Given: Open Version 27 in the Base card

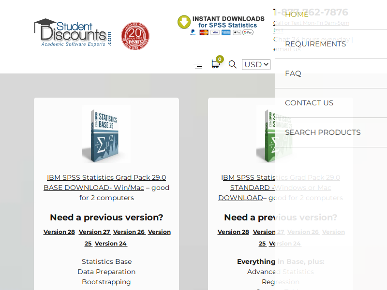Looking at the screenshot, I should [94, 232].
